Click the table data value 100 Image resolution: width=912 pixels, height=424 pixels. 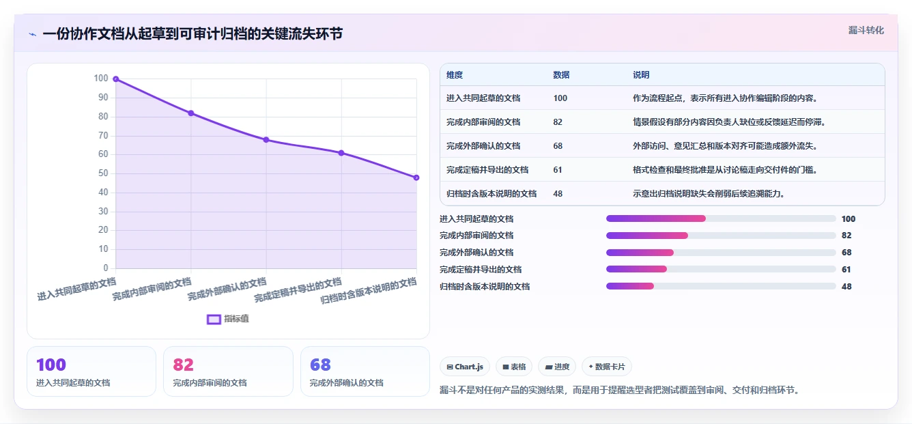click(560, 98)
